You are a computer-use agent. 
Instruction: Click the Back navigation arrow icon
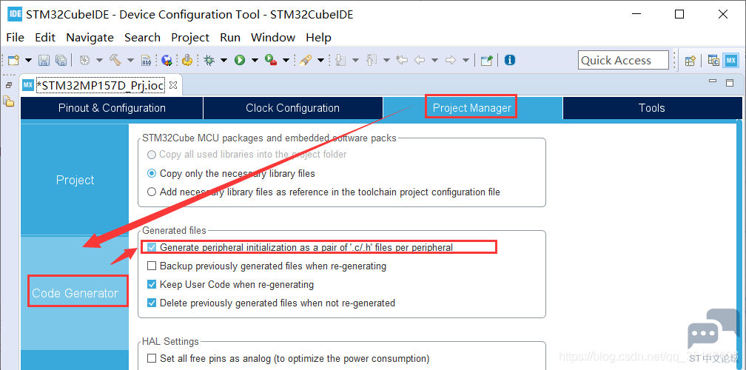419,60
